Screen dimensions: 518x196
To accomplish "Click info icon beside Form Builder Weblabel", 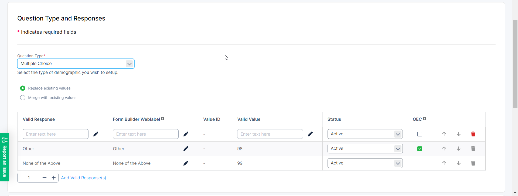I will (x=162, y=119).
